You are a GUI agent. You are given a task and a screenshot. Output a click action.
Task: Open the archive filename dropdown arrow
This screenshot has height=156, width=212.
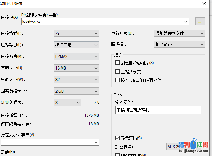(186, 21)
